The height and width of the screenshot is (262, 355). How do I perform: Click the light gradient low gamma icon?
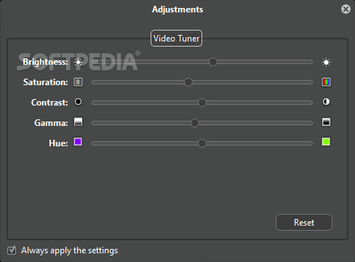click(x=78, y=122)
